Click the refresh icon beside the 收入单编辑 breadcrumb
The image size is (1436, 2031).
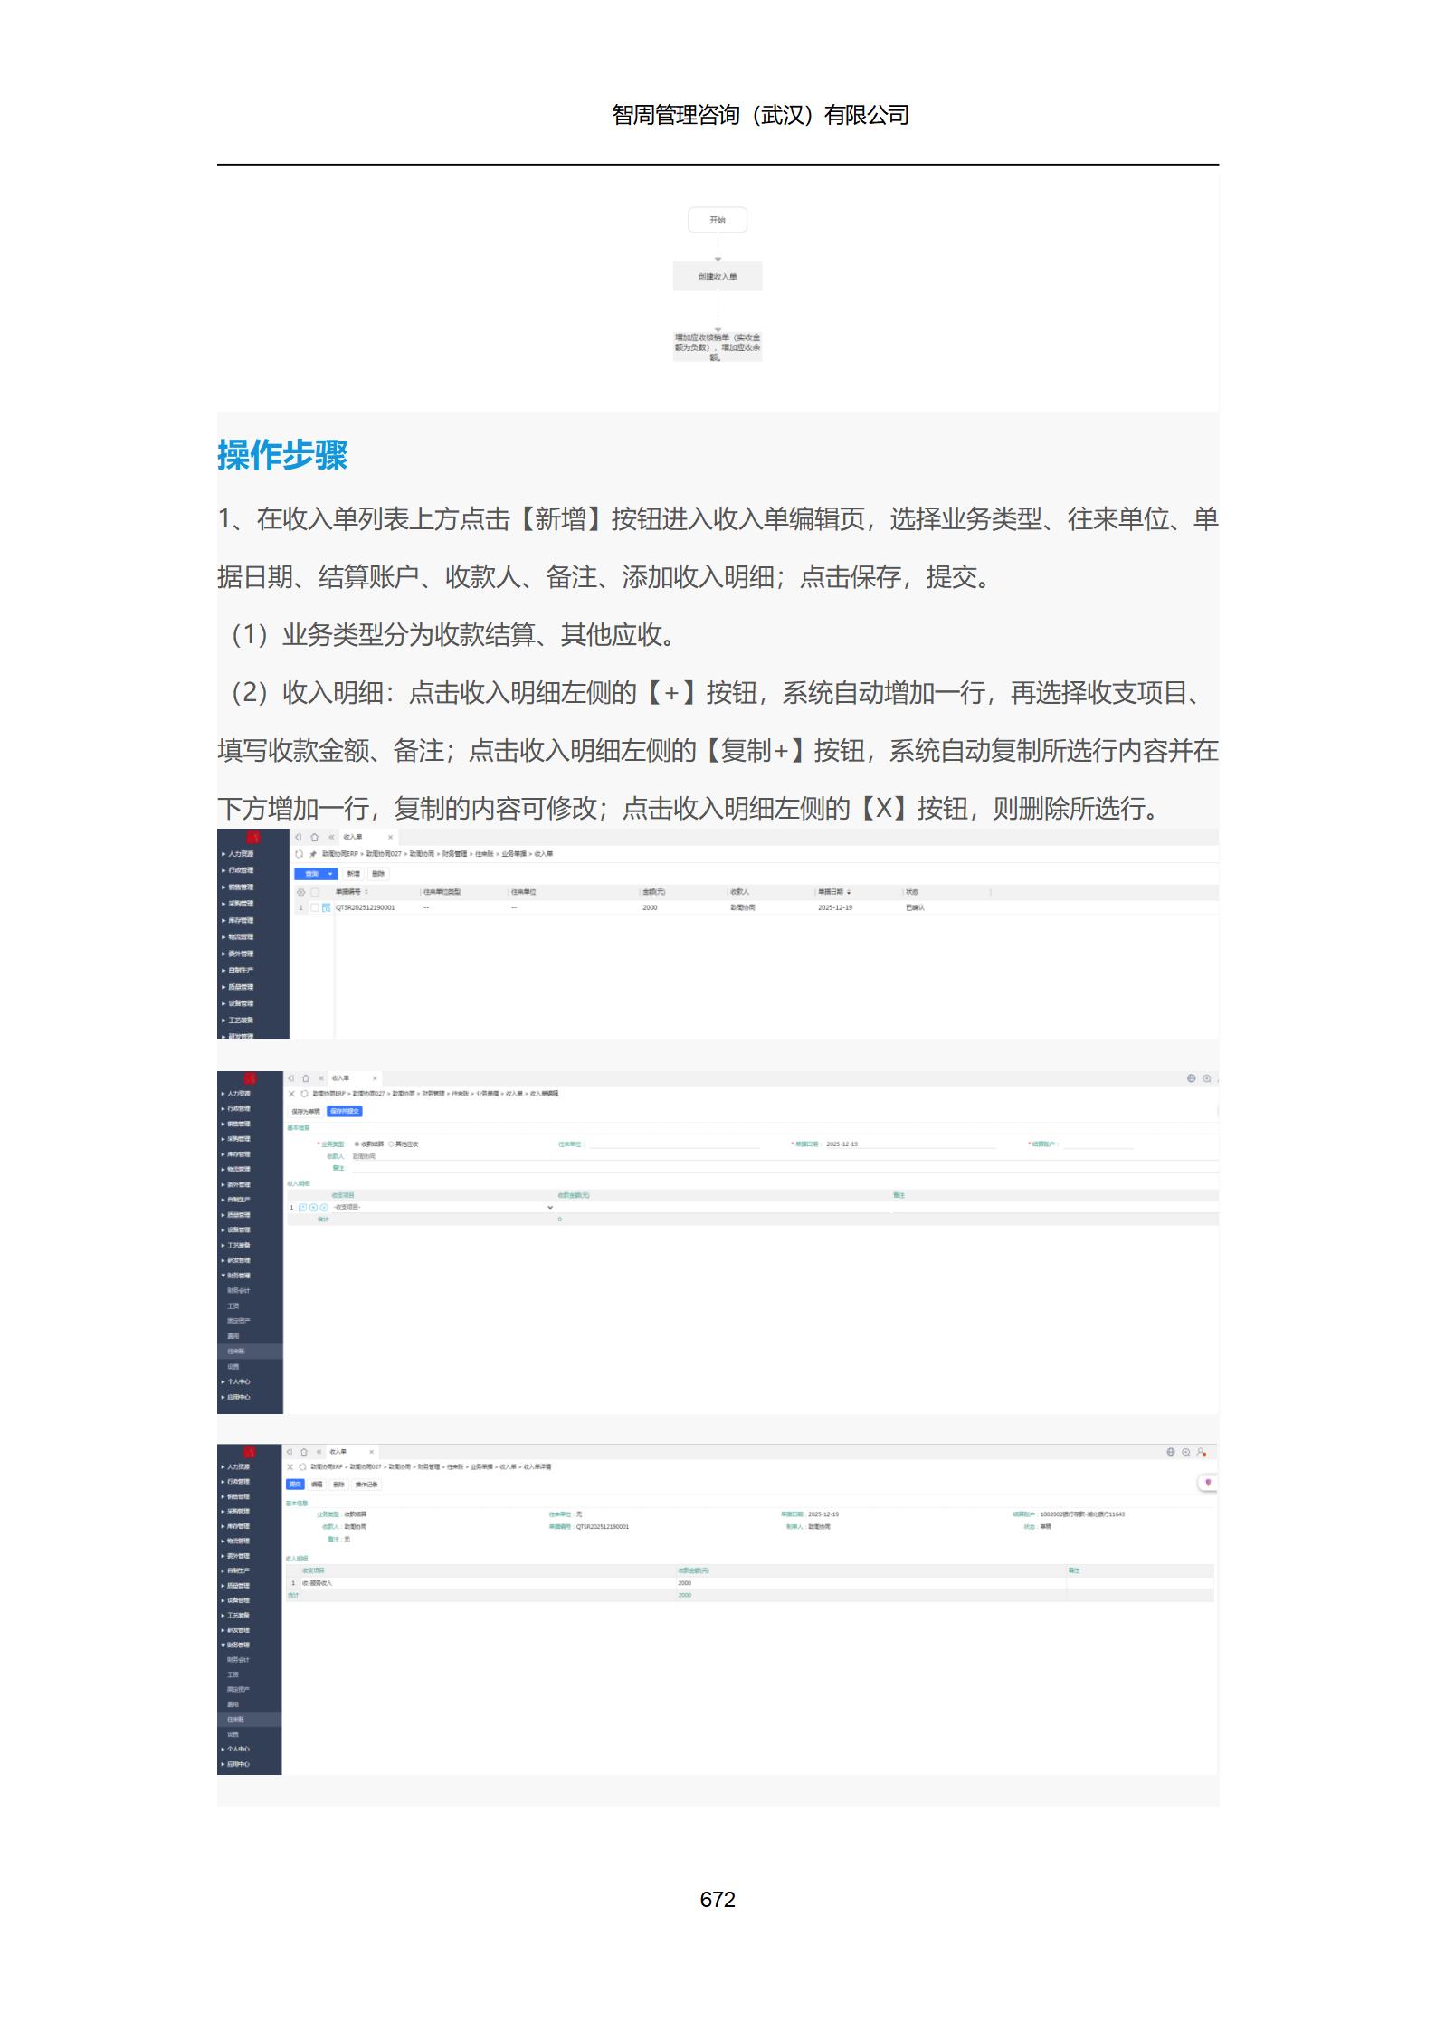click(304, 1094)
